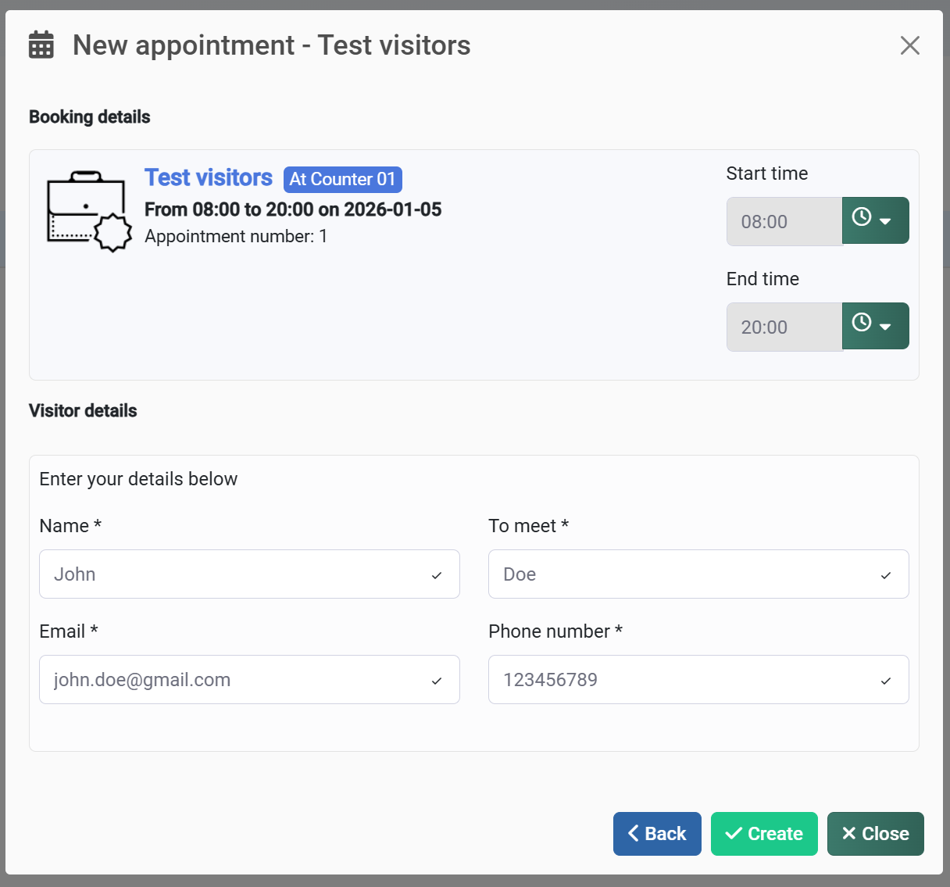Open the End time clock picker

pos(875,326)
